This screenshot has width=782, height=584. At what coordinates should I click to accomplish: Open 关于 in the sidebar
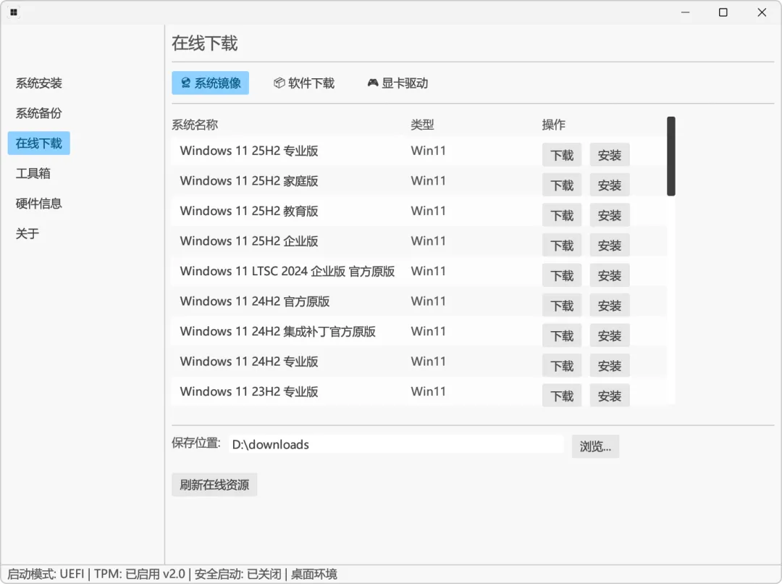pos(28,233)
